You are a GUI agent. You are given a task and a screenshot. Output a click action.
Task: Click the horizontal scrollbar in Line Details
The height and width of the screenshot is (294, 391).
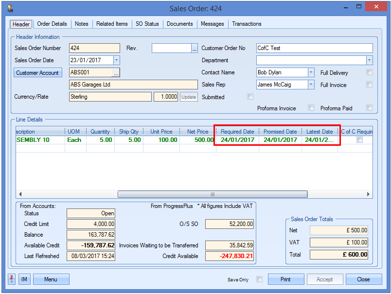213,194
